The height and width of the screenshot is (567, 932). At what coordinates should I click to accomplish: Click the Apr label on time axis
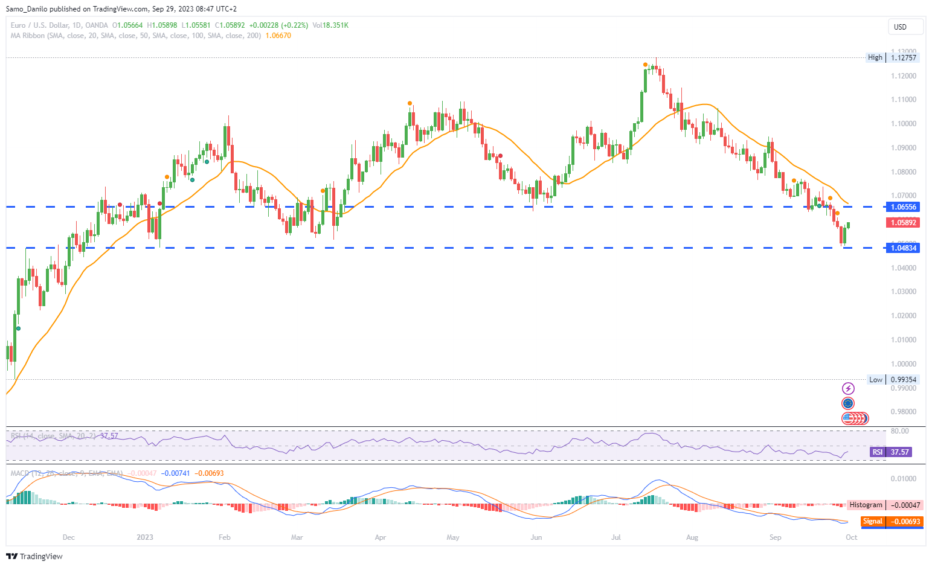click(380, 537)
